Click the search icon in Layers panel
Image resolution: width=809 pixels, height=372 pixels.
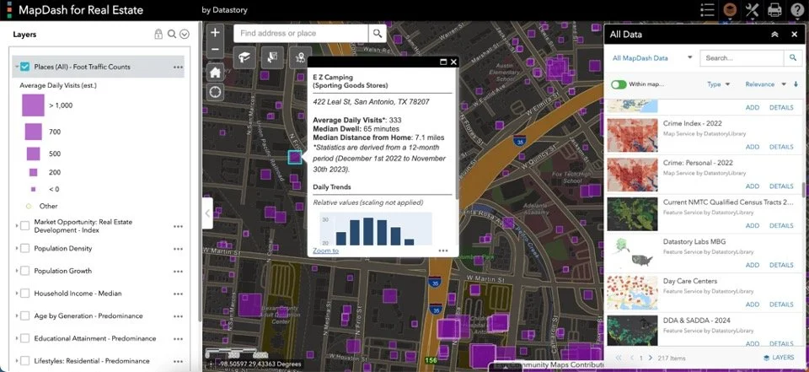click(x=172, y=34)
